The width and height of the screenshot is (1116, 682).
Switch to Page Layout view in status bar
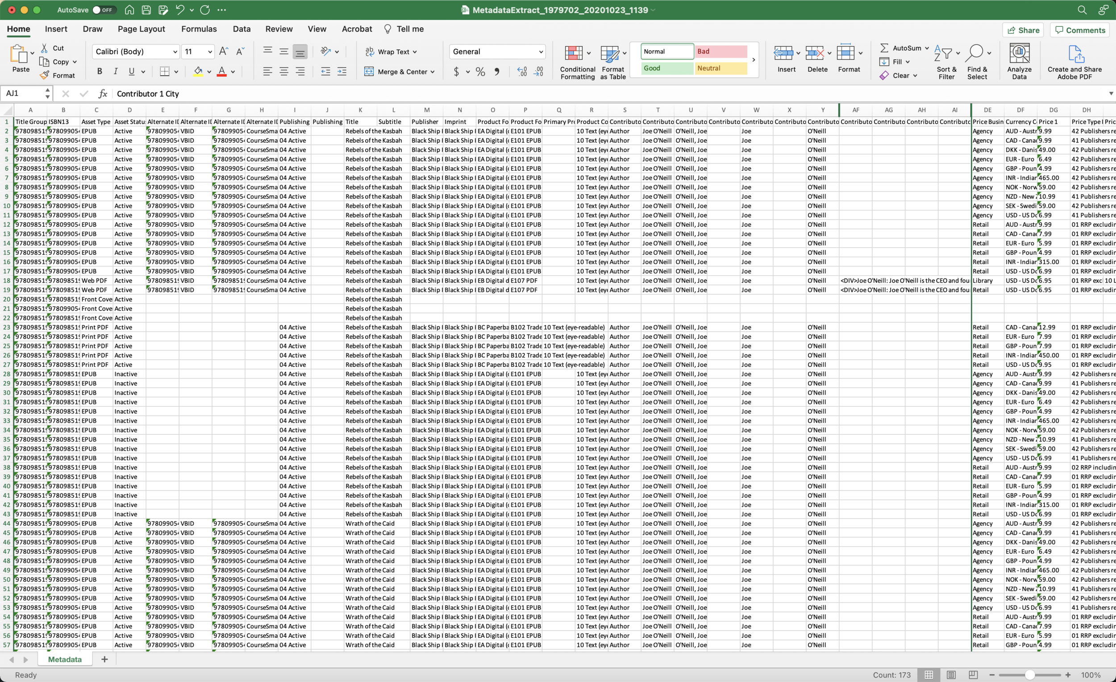click(951, 675)
